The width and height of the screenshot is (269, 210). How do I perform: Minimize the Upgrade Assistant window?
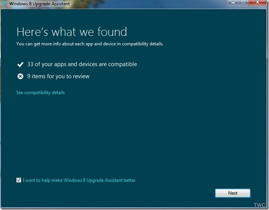point(233,3)
